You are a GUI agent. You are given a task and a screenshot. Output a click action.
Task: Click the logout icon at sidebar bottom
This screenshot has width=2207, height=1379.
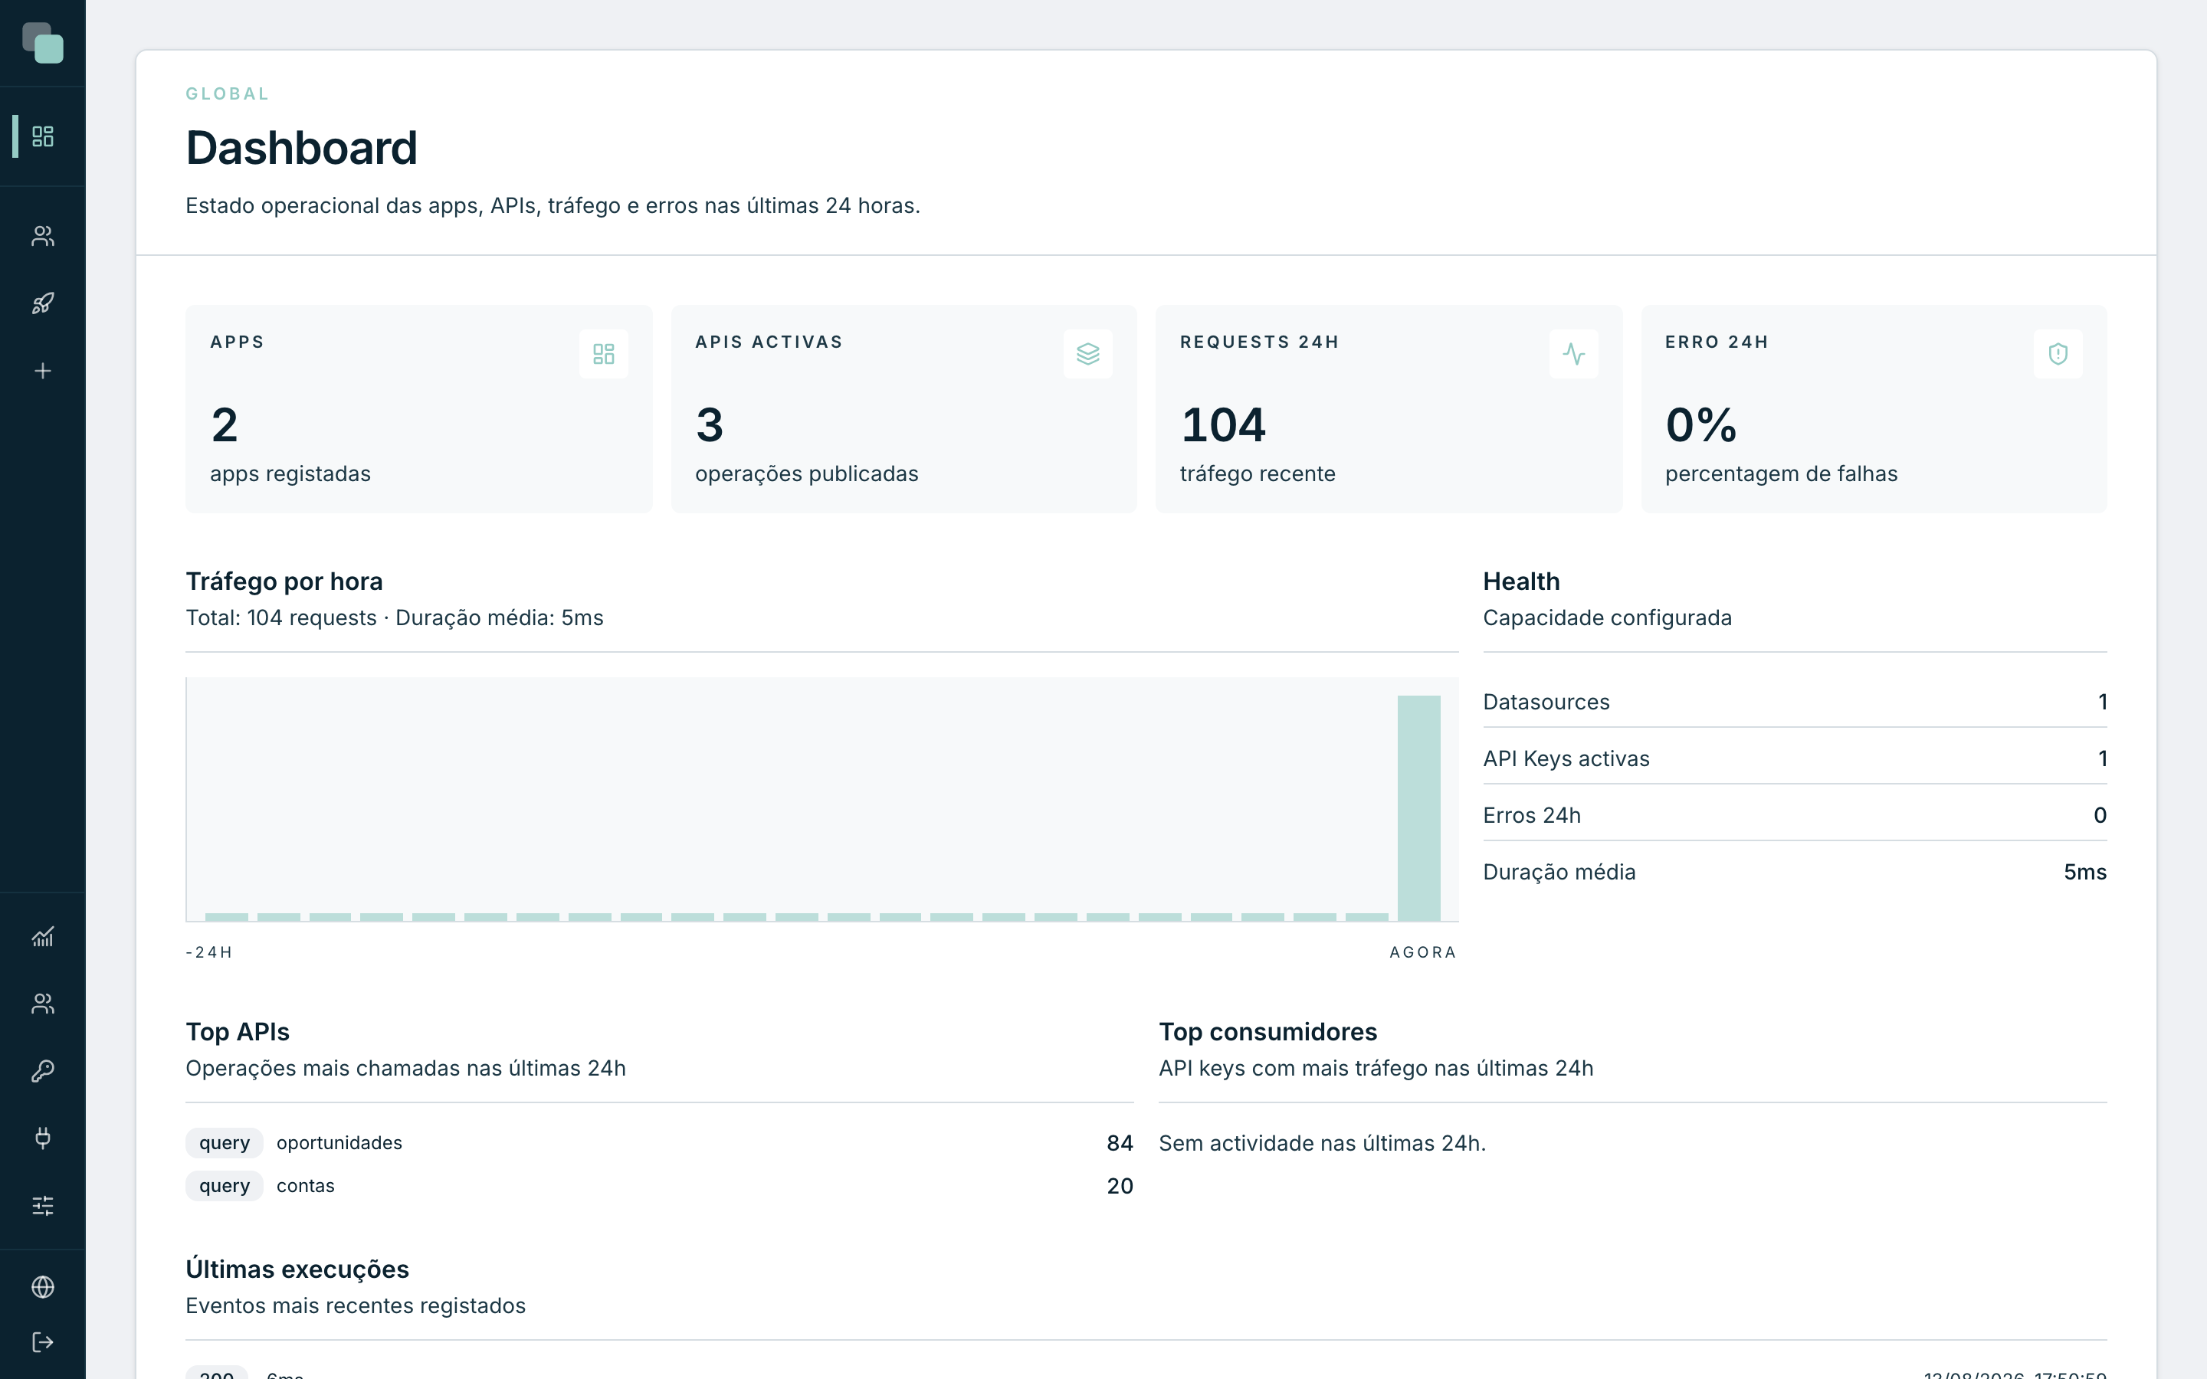(x=43, y=1342)
